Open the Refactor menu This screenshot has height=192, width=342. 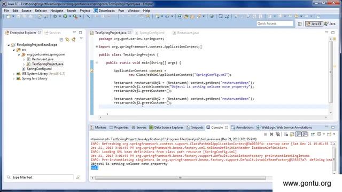41,11
